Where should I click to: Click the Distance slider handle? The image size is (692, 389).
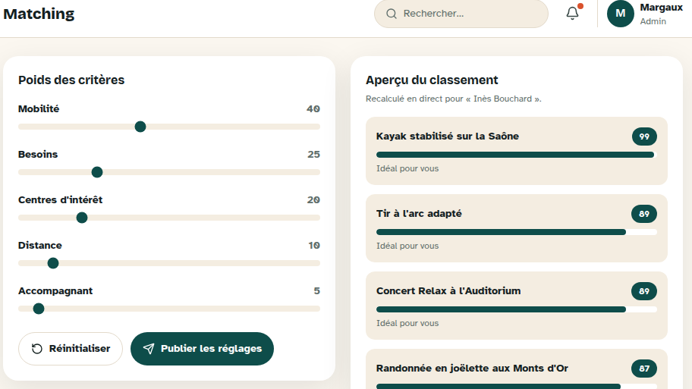coord(53,263)
